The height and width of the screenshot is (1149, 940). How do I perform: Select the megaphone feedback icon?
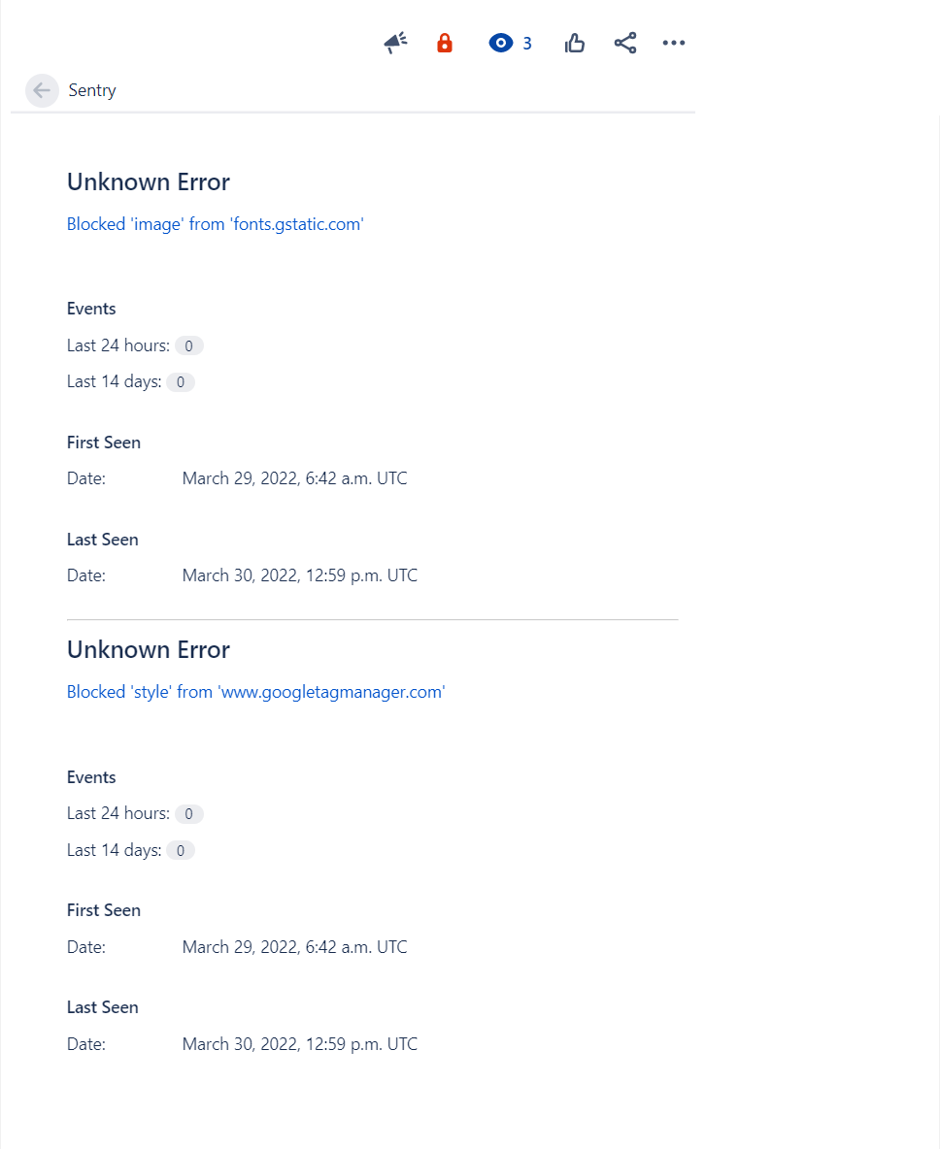[x=394, y=43]
